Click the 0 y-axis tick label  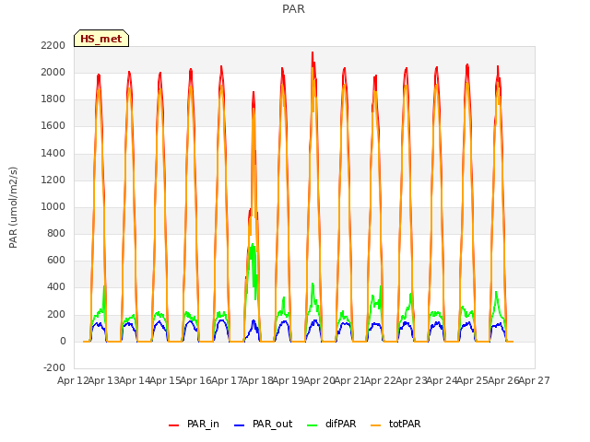[x=63, y=342]
